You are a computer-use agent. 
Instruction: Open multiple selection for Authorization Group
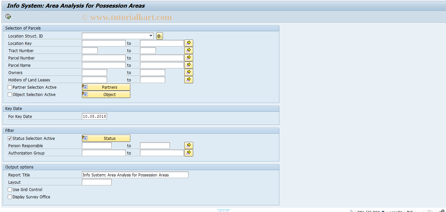click(x=189, y=153)
